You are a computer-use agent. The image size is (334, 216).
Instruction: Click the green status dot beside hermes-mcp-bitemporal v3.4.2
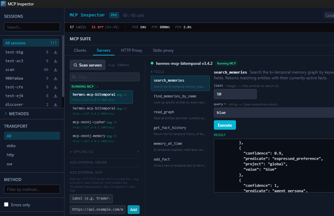coord(152,63)
